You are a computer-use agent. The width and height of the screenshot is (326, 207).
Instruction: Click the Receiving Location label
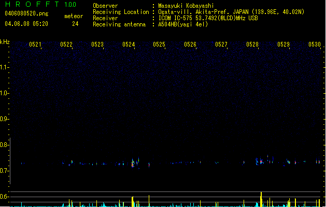pos(121,12)
